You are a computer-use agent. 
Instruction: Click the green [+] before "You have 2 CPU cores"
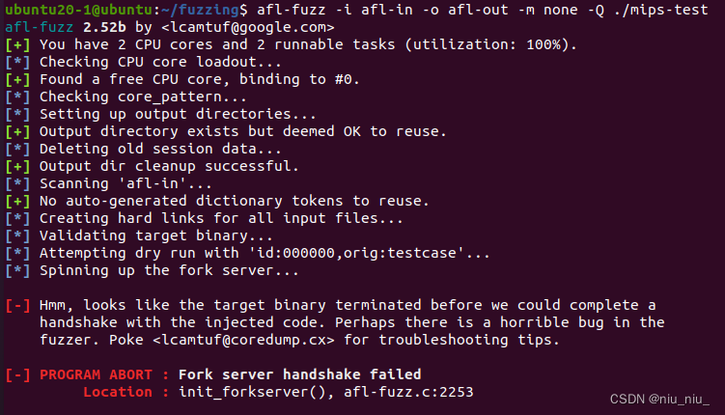click(x=18, y=44)
